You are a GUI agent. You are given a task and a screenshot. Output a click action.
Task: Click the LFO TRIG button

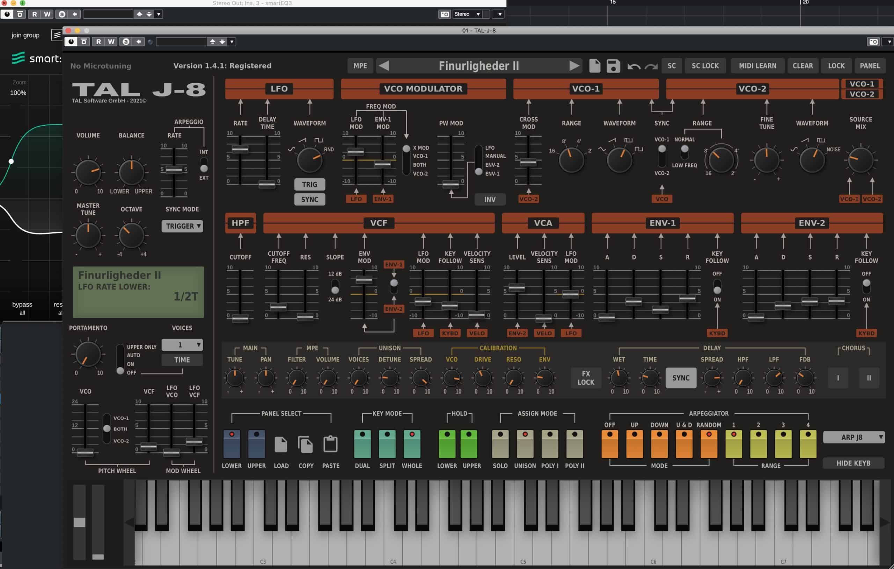(x=309, y=184)
